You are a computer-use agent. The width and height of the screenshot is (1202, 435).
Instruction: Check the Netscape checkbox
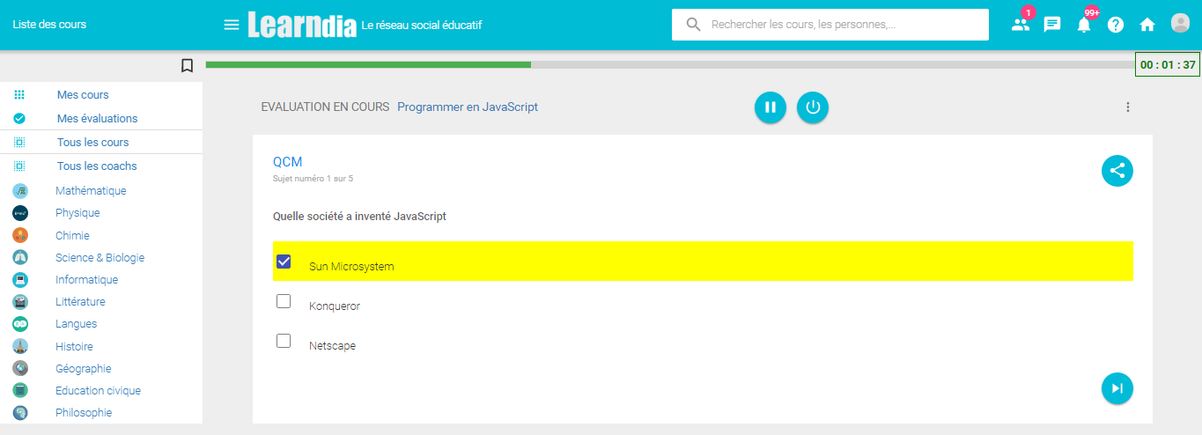point(284,341)
